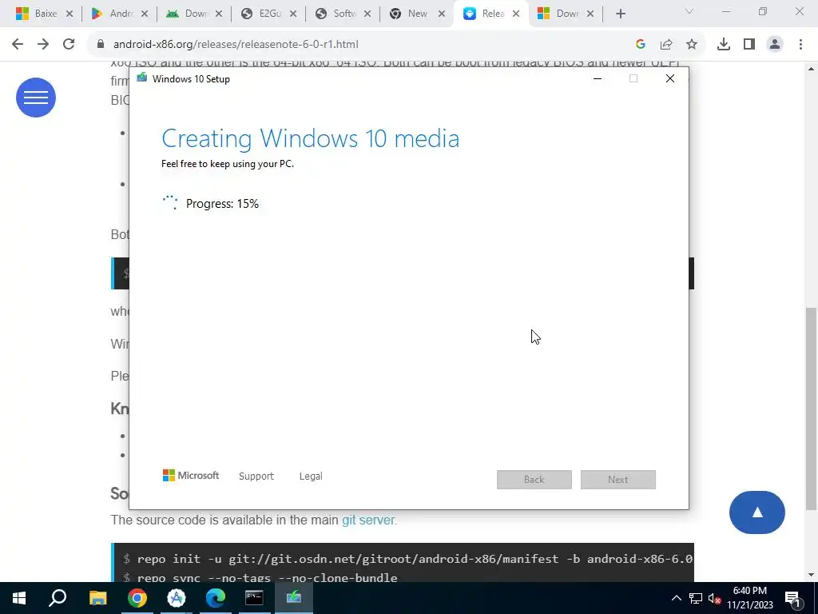
Task: Click the Windows Setup taskbar icon
Action: tap(294, 598)
